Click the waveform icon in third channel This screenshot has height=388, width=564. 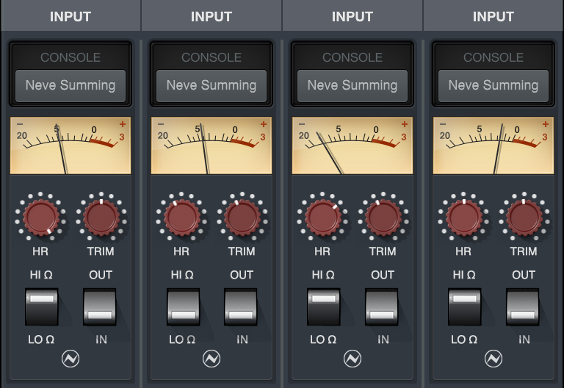tap(352, 359)
